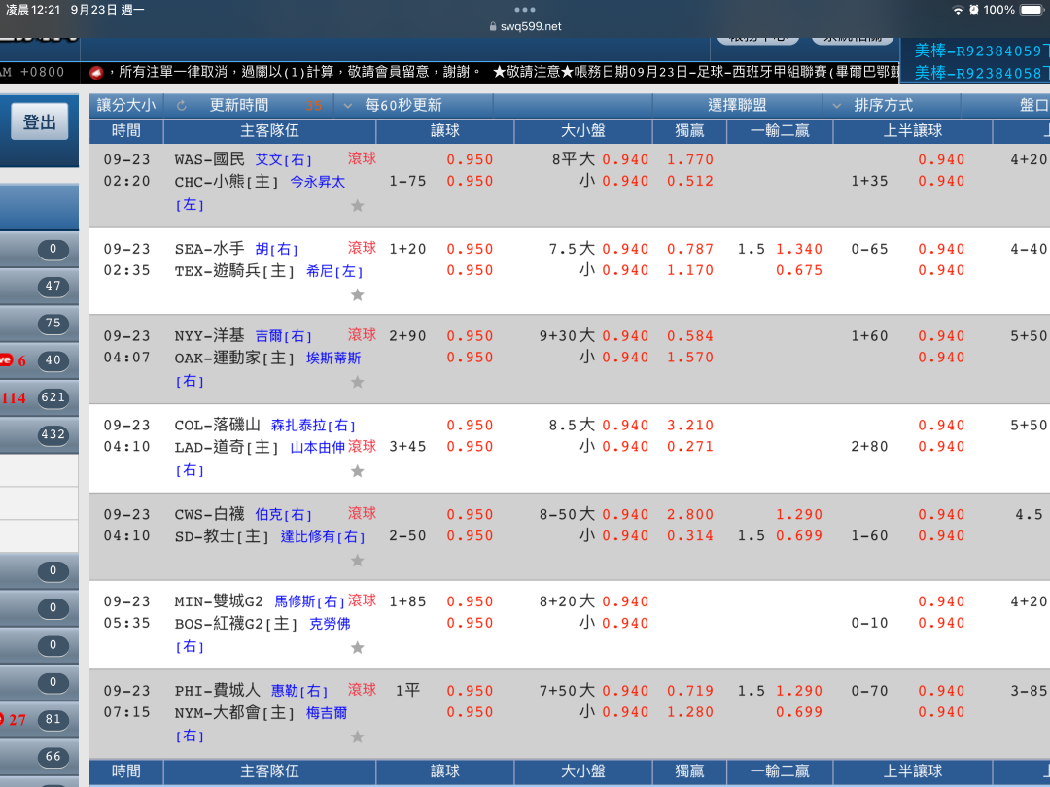Click pitcher name 森扎泰拉[右]

[313, 425]
